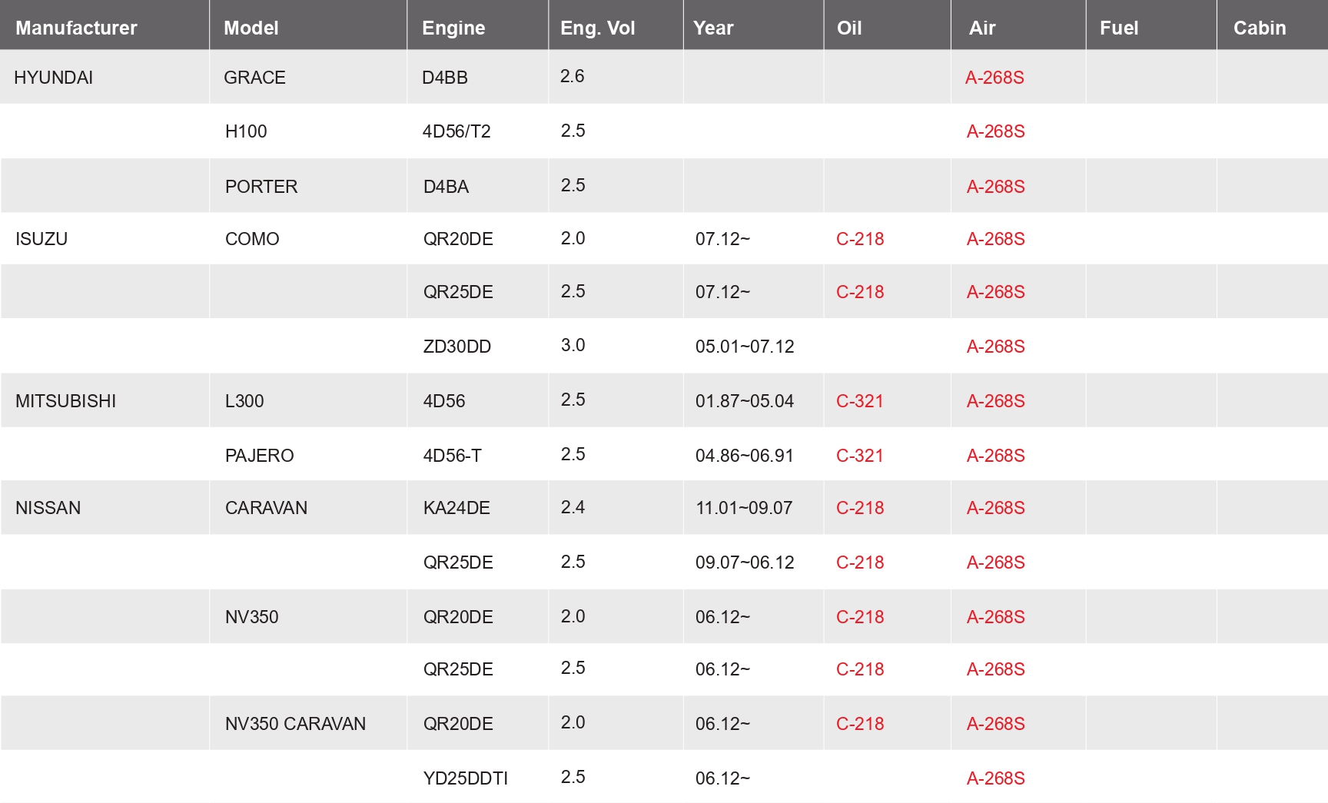Open C-218 oil filter link for KA24DE engine

pos(860,508)
